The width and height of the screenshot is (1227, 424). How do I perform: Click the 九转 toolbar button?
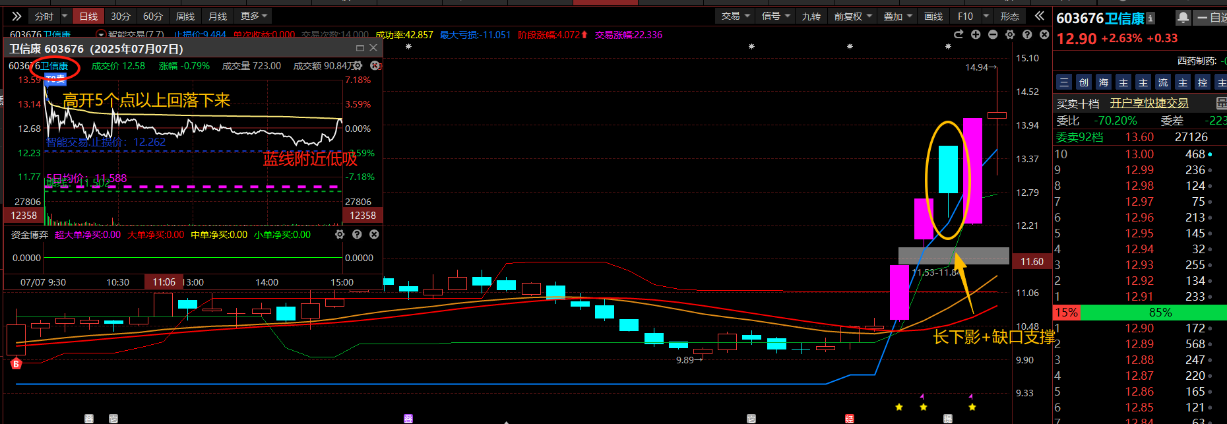[x=811, y=16]
